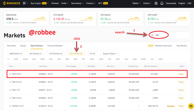Image resolution: width=194 pixels, height=111 pixels.
Task: Open Downloads in top bar
Action: click(171, 3)
